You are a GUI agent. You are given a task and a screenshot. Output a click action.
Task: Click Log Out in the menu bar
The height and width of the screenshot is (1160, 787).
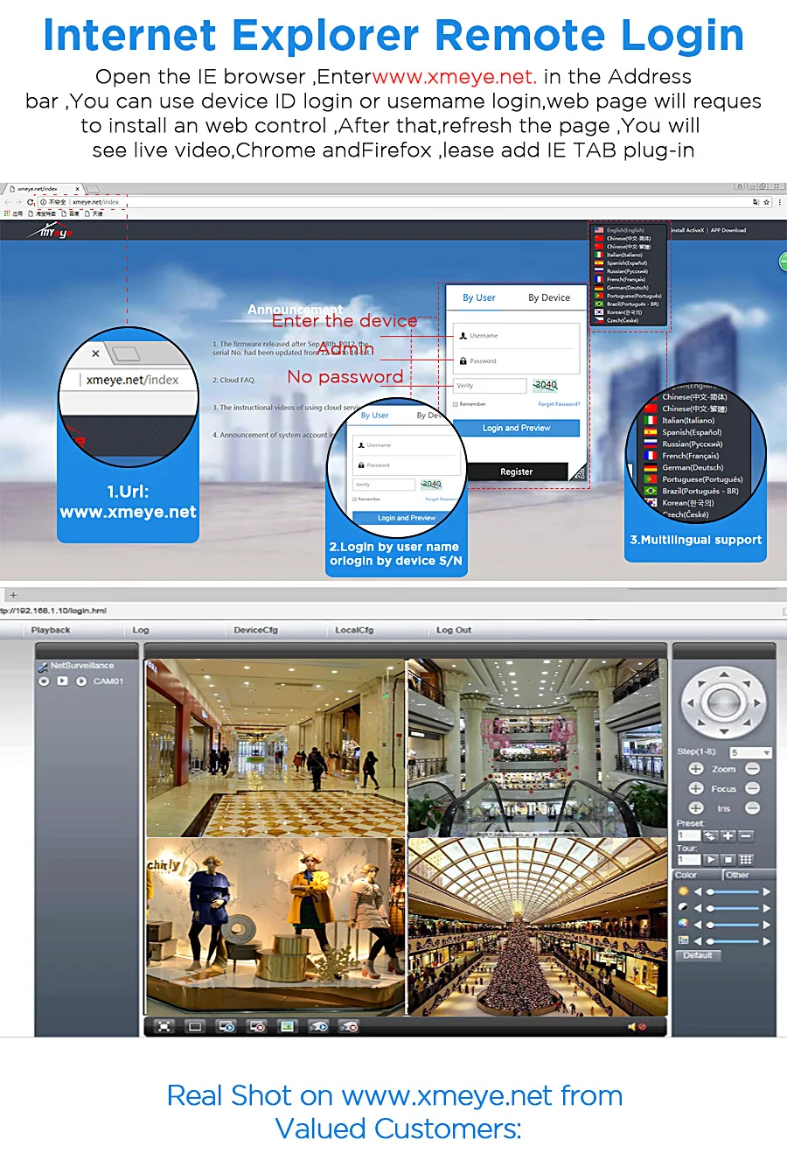point(454,630)
